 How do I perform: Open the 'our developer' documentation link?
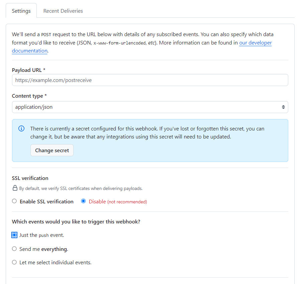click(255, 42)
